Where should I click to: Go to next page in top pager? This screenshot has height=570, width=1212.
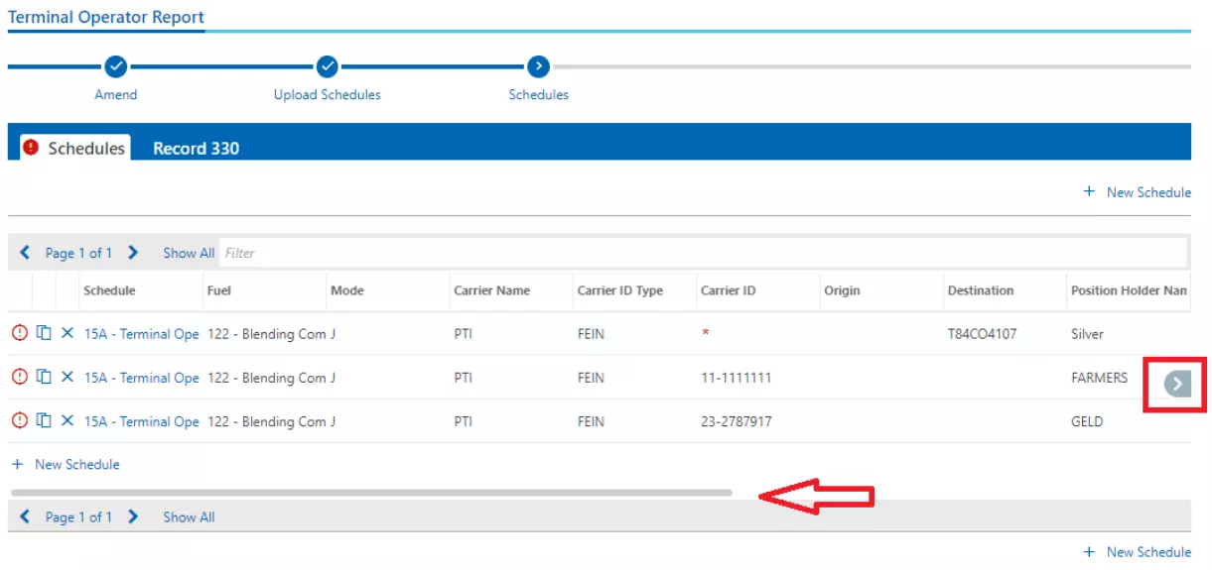tap(133, 253)
